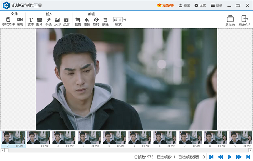This screenshot has height=161, width=253.
Task: Click the 另存为 save as icon
Action: (x=230, y=19)
